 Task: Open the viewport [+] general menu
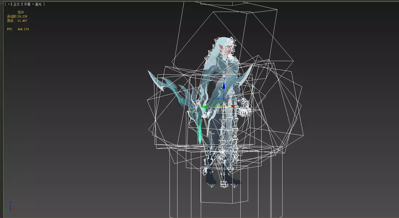tap(8, 4)
